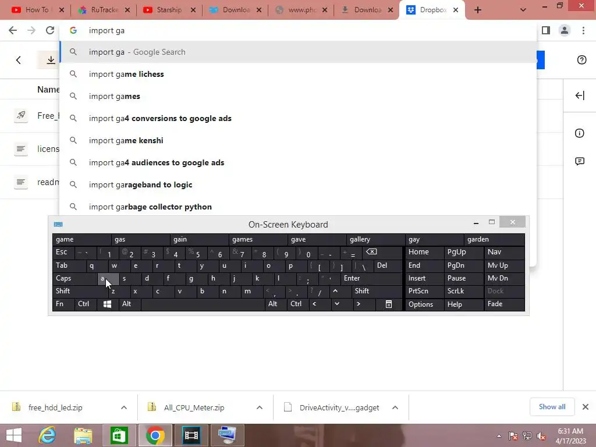Launch Internet Explorer from taskbar

(x=48, y=435)
